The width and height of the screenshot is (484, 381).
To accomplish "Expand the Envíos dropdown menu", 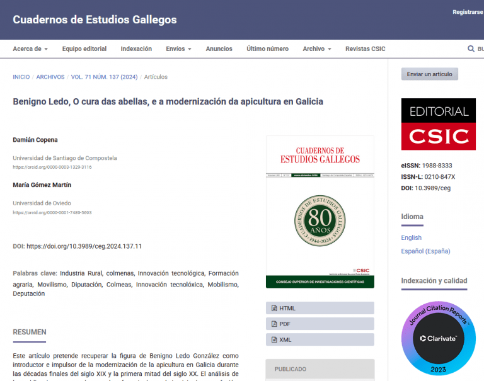I will coord(178,49).
